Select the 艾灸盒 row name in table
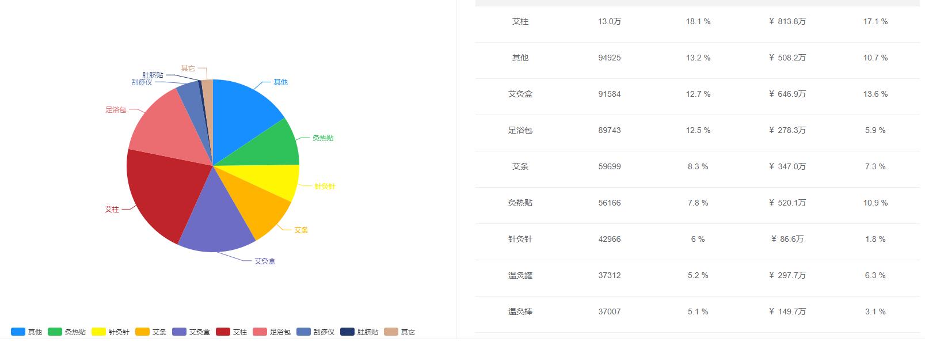Viewport: 925px width, 342px height. pos(520,94)
